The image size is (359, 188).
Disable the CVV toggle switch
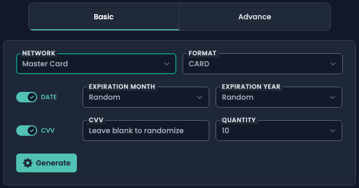27,131
